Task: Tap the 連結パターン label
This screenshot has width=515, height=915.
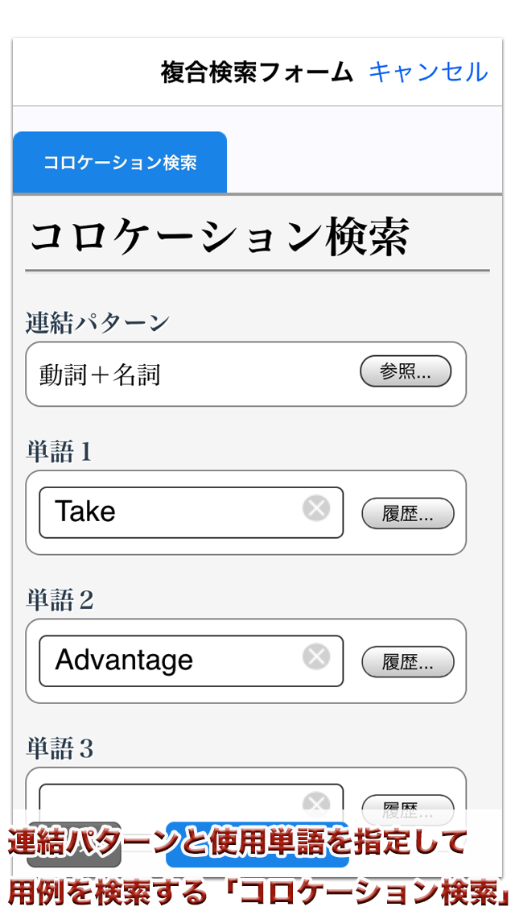Action: click(x=97, y=323)
